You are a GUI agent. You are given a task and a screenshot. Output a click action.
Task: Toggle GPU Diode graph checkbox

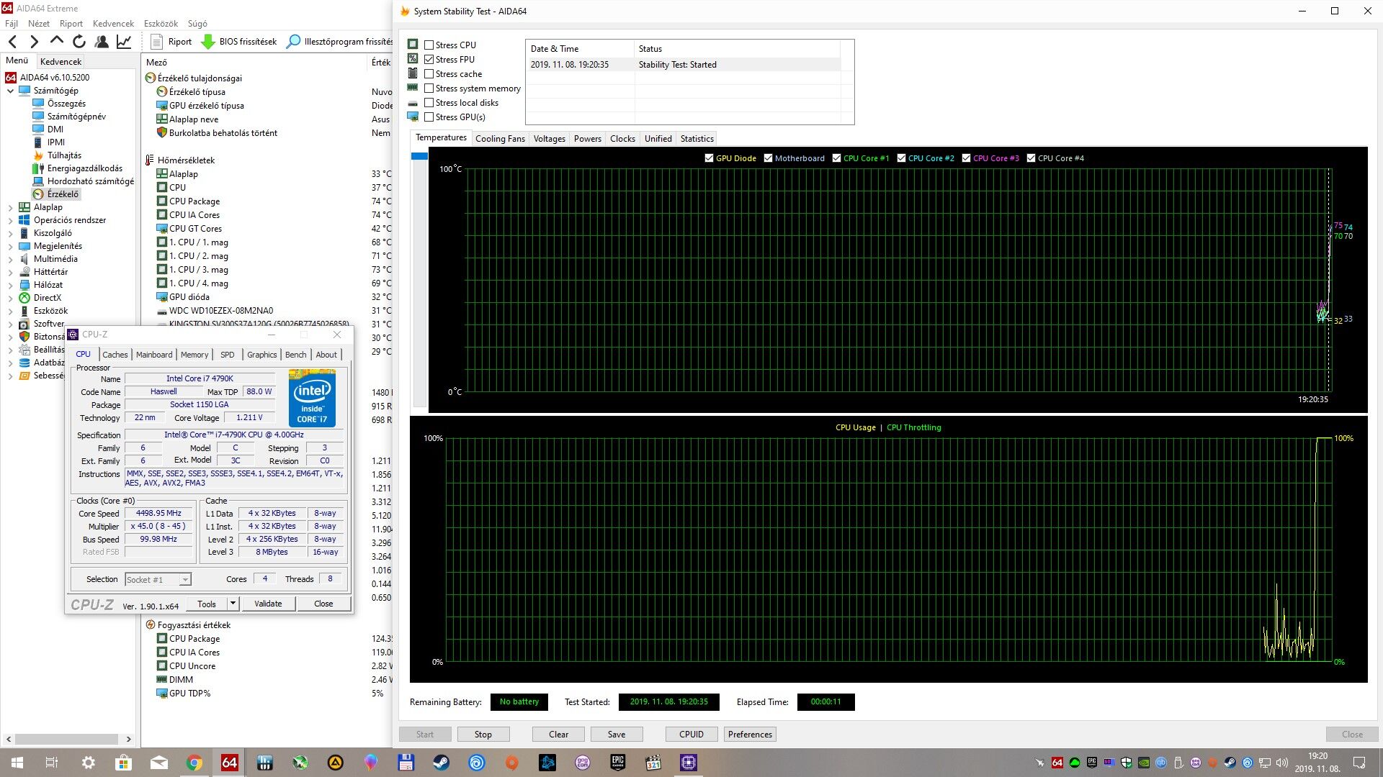pyautogui.click(x=709, y=158)
